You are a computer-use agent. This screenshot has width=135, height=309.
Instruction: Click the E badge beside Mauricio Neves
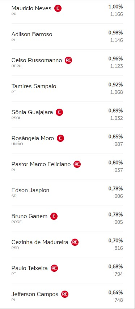pos(58,8)
